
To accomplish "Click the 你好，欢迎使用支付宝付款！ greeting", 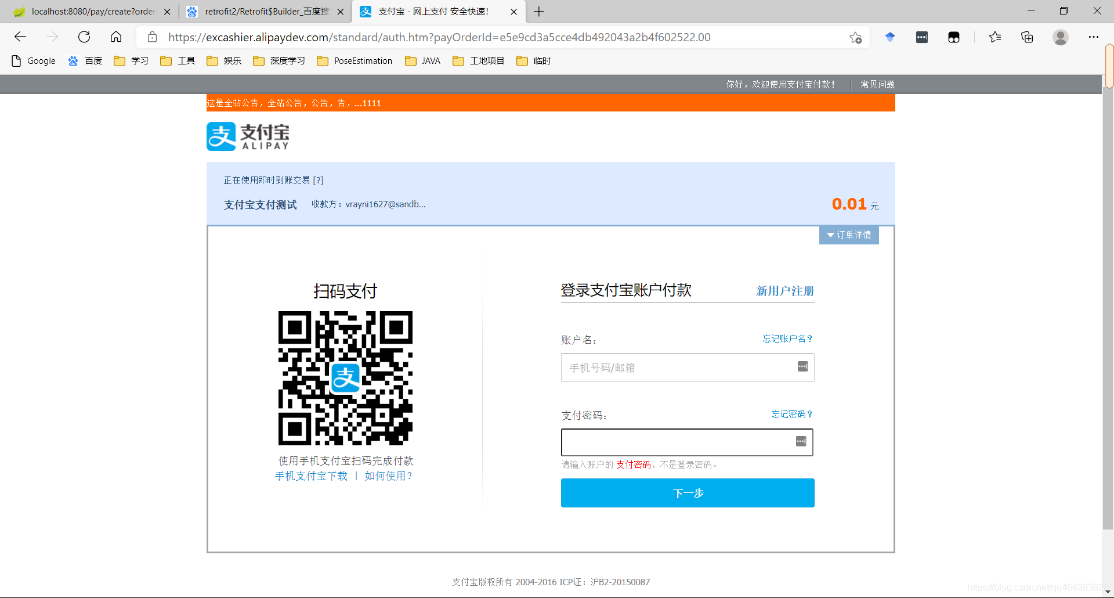I will [x=780, y=84].
